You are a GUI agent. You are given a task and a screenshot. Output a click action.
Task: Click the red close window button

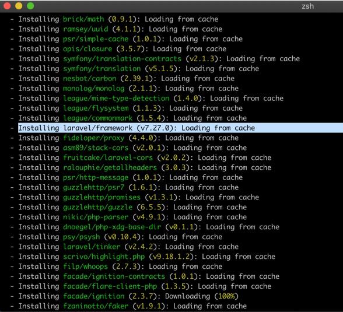click(7, 6)
